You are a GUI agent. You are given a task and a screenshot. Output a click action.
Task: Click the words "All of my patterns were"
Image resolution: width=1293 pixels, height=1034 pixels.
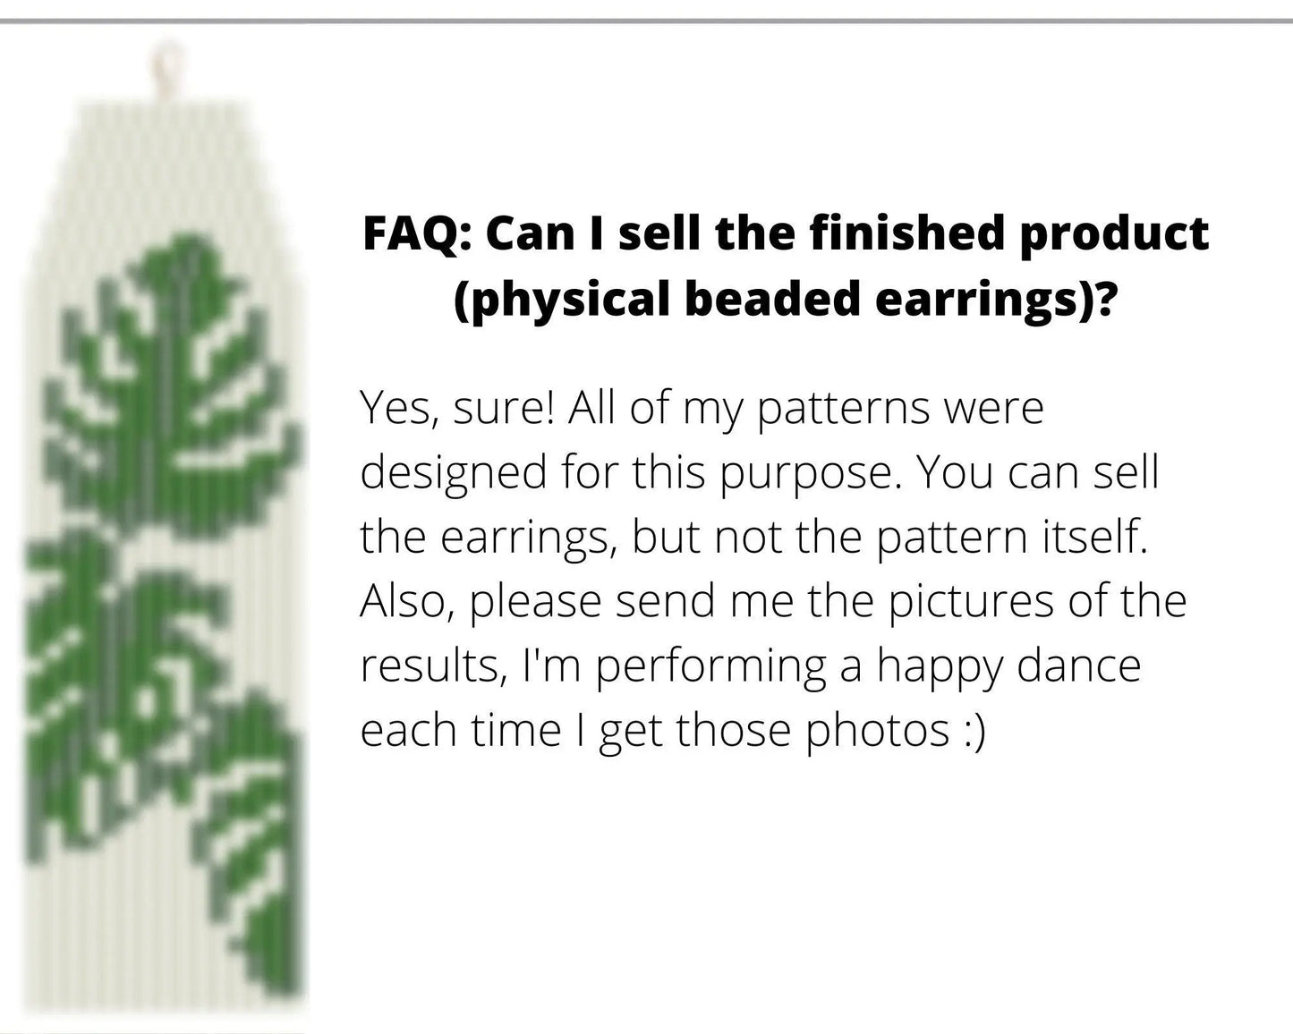[805, 409]
